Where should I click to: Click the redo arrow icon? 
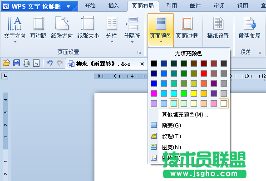tap(60, 63)
